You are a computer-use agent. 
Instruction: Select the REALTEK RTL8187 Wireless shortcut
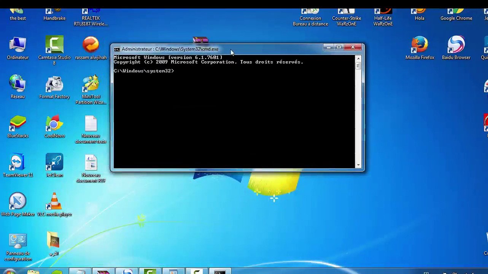[x=91, y=18]
